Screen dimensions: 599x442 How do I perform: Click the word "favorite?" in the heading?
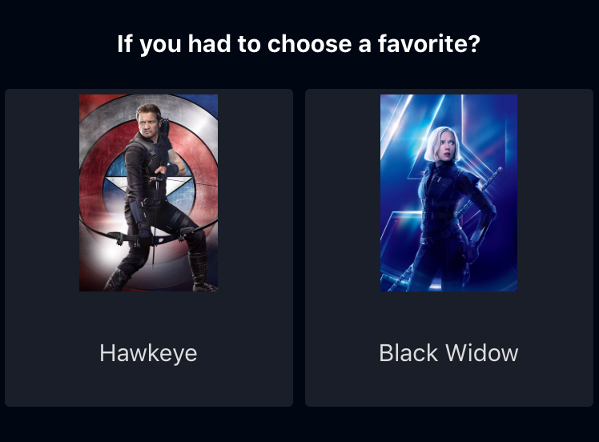click(x=428, y=43)
